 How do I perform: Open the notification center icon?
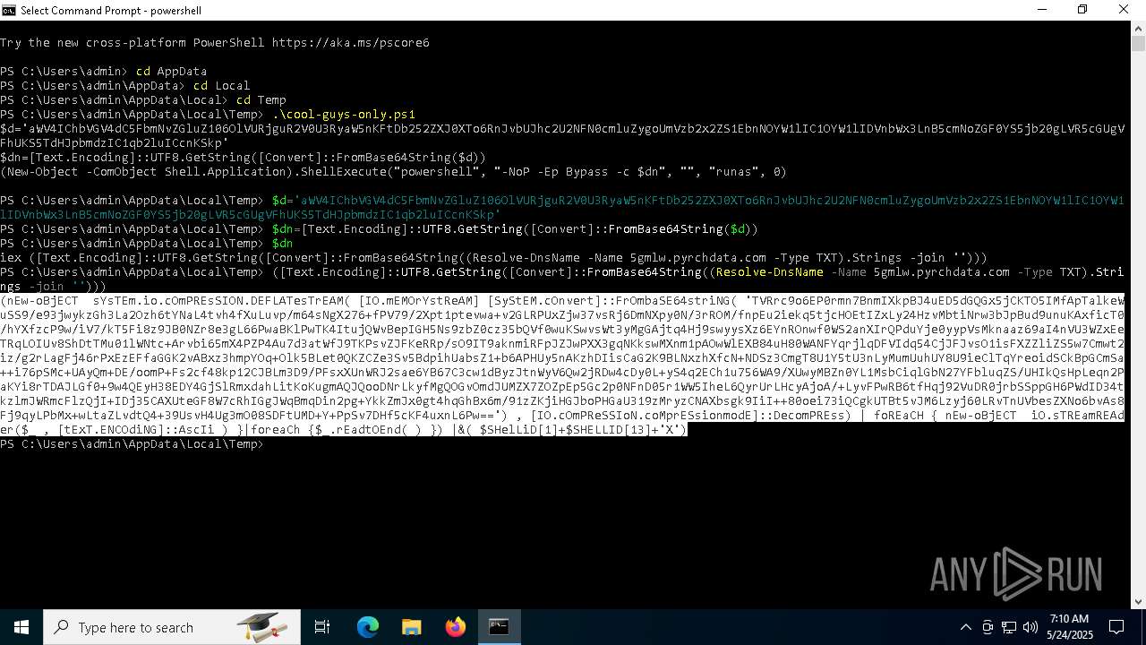pos(1116,627)
